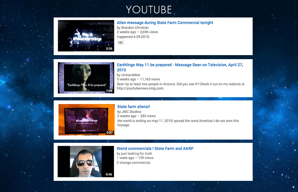Open 'Earthlings May 11 be prepared' video title

coord(180,67)
